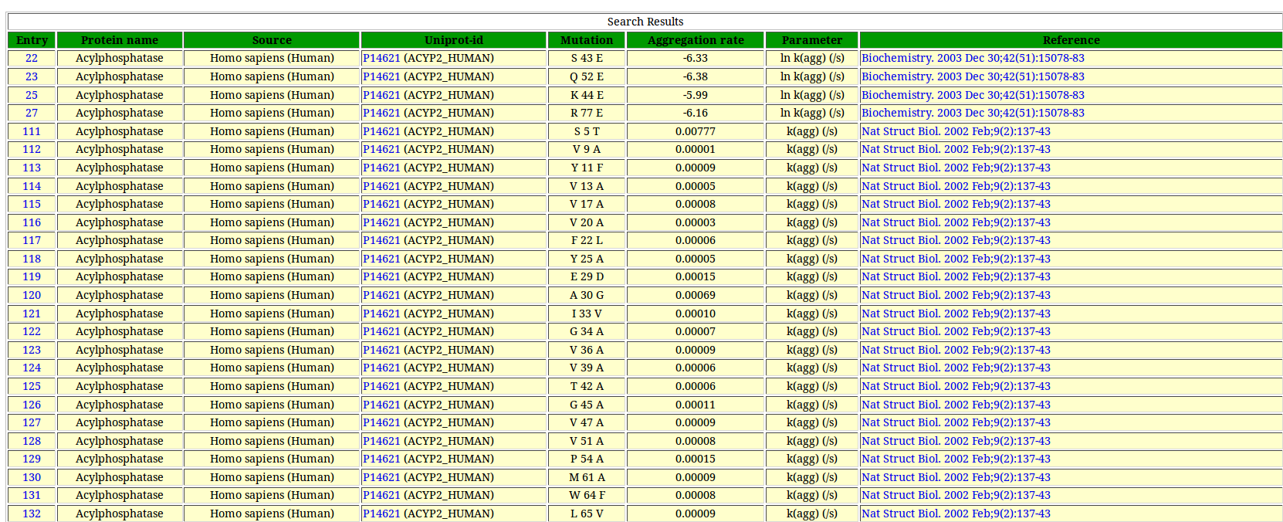Open entry 27 link
The height and width of the screenshot is (522, 1283).
32,113
